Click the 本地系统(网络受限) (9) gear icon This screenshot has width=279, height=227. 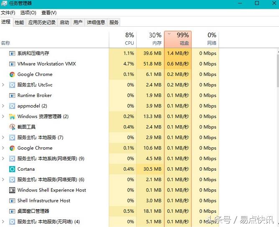click(12, 159)
